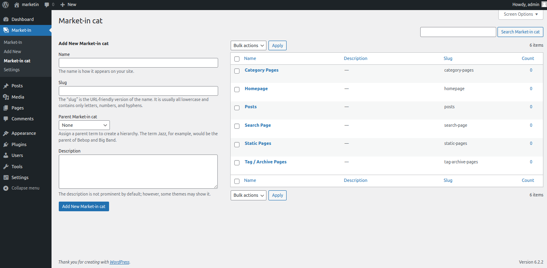Image resolution: width=547 pixels, height=268 pixels.
Task: Click into the Name text field
Action: point(138,63)
